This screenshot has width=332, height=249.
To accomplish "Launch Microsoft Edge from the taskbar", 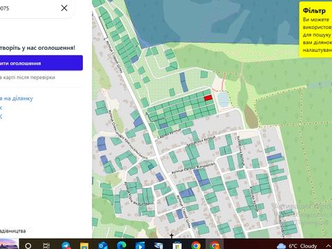I will (x=122, y=246).
